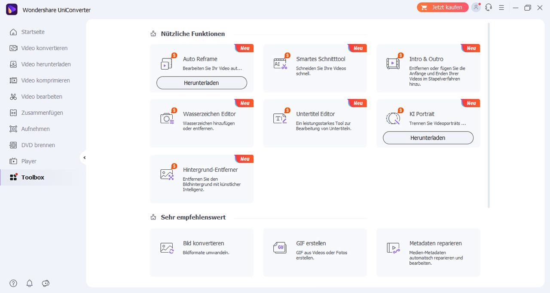
Task: Open the Startseite home icon
Action: (x=13, y=32)
